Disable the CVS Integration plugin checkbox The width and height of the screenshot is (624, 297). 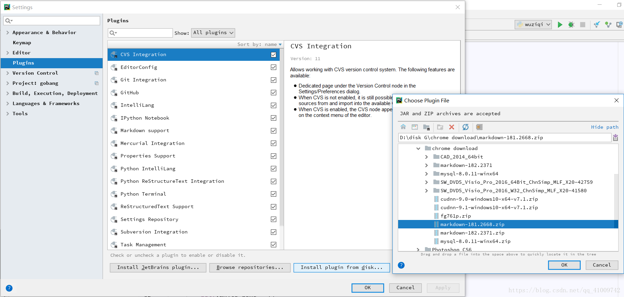click(274, 55)
